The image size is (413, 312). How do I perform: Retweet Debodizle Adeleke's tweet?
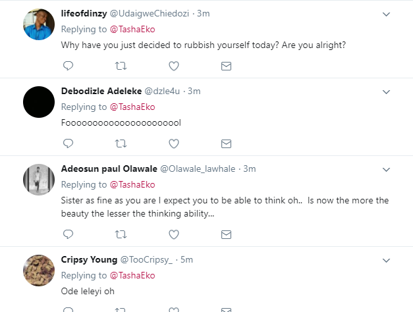click(121, 143)
